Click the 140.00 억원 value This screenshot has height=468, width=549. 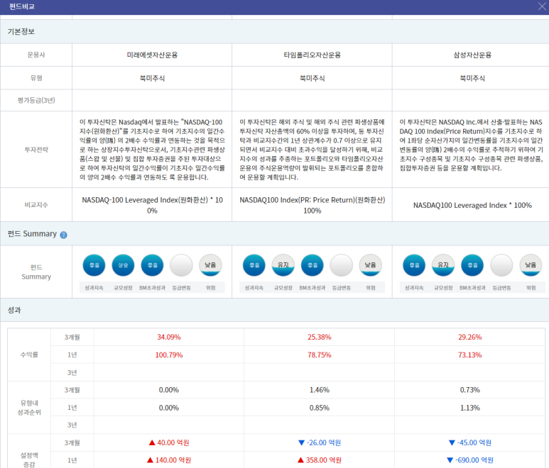point(173,460)
